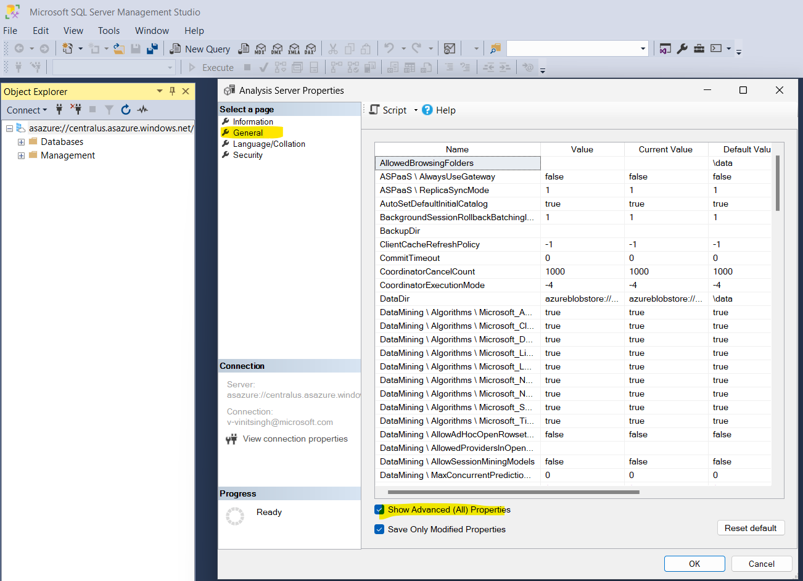
Task: Open the File menu
Action: (x=10, y=30)
